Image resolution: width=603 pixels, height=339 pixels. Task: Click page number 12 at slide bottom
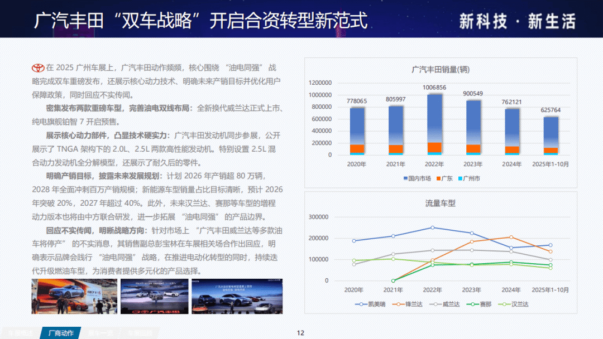300,333
